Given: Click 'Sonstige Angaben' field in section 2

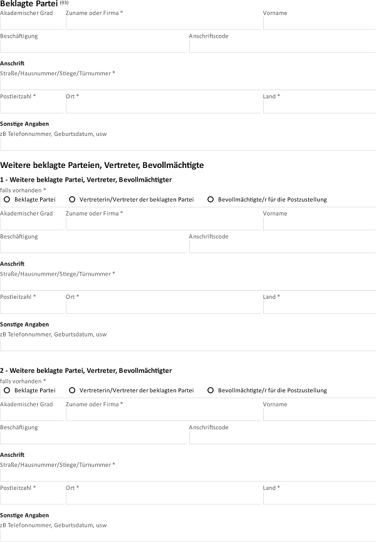Looking at the screenshot, I should [x=188, y=535].
